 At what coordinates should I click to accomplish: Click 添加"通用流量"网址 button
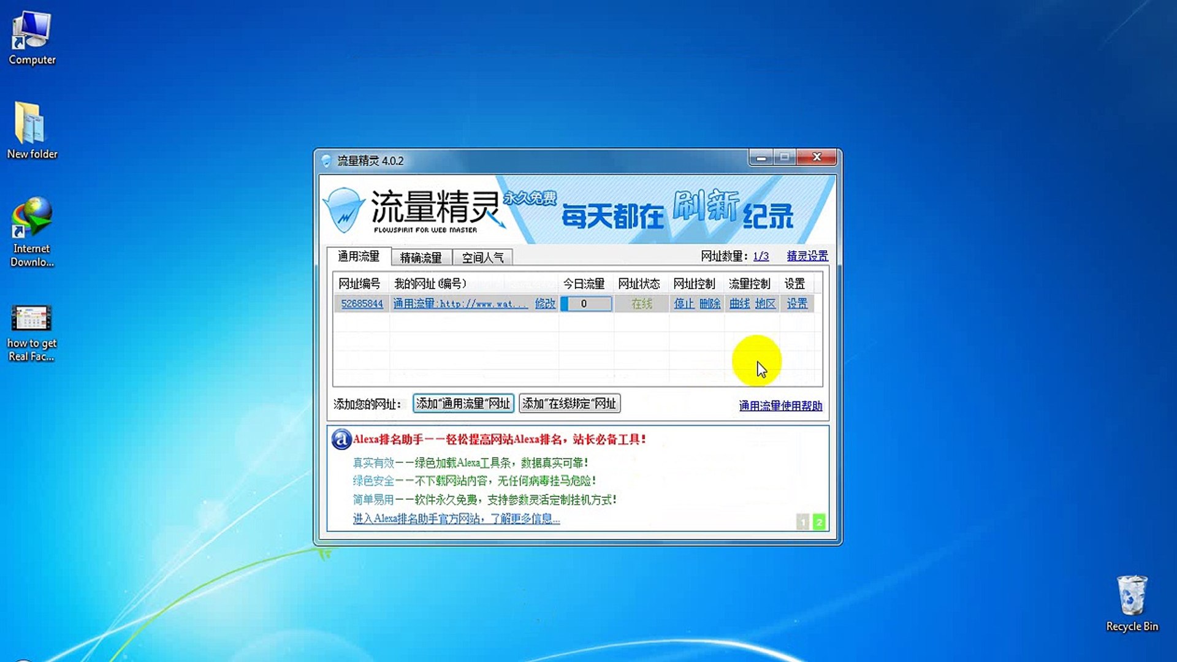[x=463, y=403]
